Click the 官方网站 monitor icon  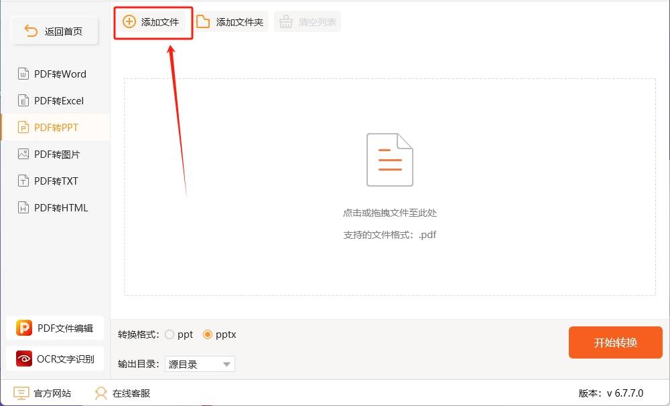[21, 394]
